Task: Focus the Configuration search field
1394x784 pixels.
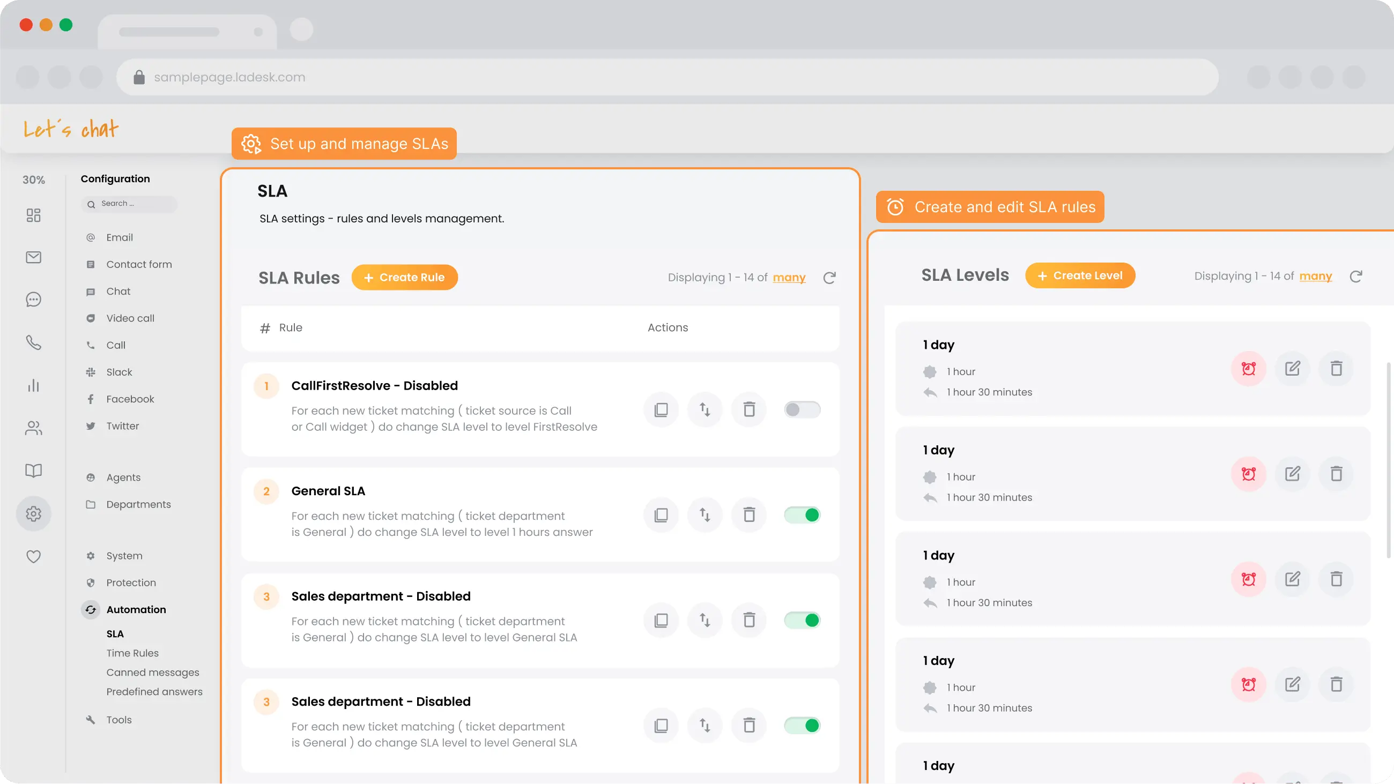Action: click(x=129, y=204)
